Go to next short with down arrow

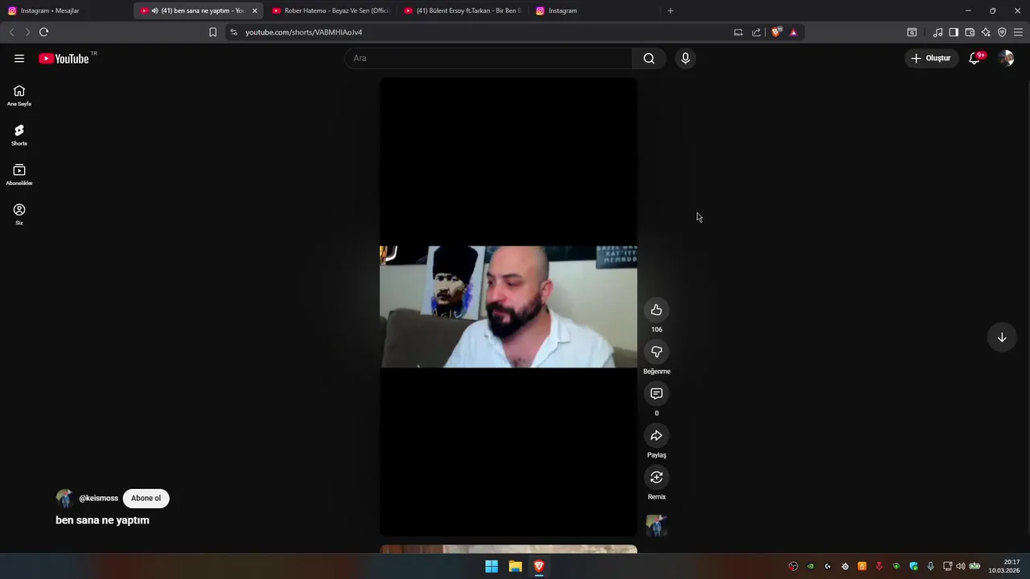click(1002, 337)
